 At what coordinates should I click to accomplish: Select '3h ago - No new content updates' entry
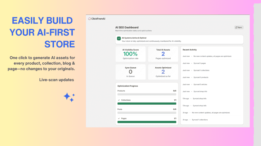pyautogui.click(x=206, y=112)
